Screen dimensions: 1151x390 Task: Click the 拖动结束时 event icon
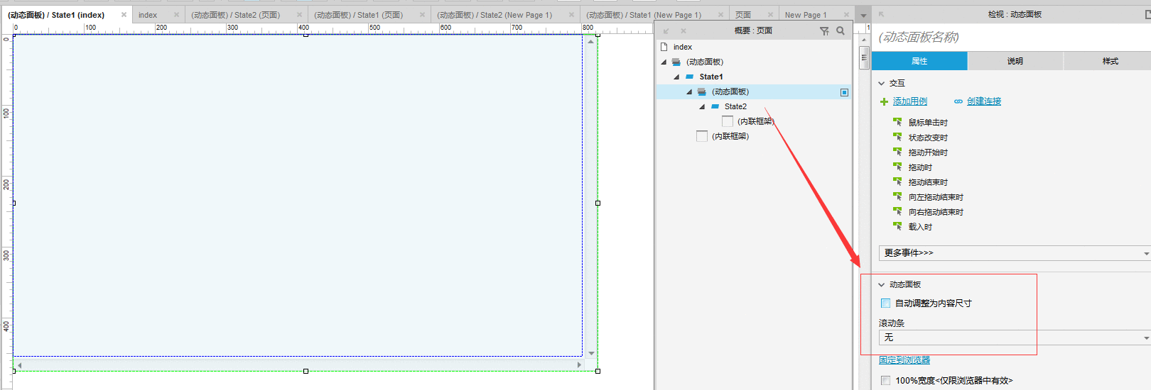click(x=897, y=182)
